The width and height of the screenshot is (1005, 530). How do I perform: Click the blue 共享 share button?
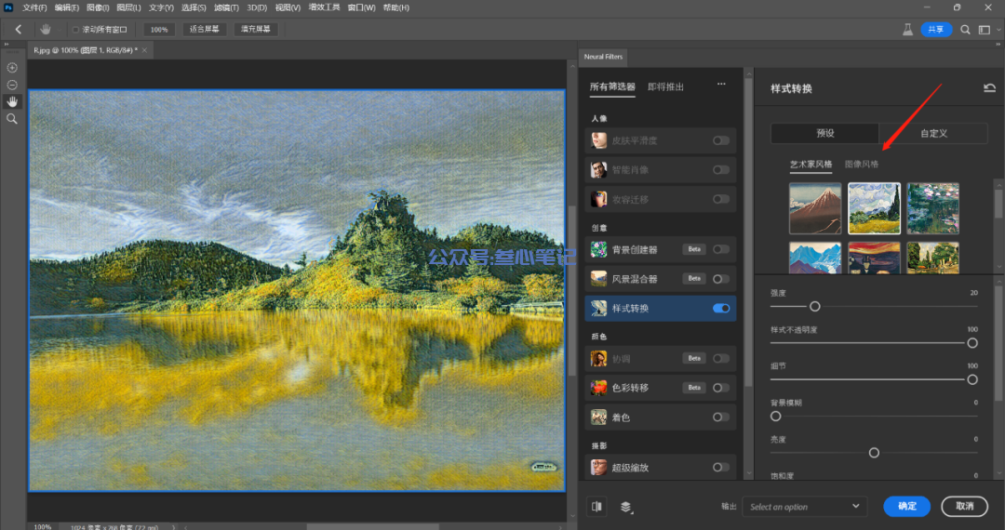936,30
